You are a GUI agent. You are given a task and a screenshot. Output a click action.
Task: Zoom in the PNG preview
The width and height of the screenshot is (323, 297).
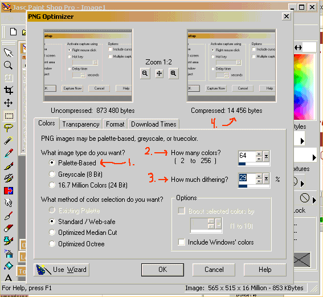(173, 74)
